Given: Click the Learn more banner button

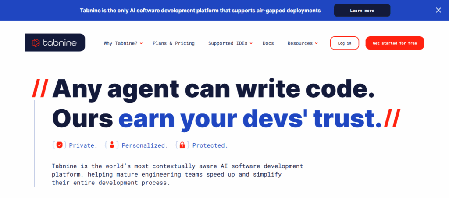Looking at the screenshot, I should [362, 11].
